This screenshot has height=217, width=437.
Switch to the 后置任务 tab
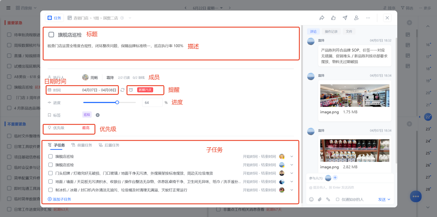(109, 145)
